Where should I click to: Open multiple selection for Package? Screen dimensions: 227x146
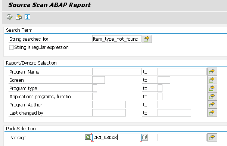[212, 137]
